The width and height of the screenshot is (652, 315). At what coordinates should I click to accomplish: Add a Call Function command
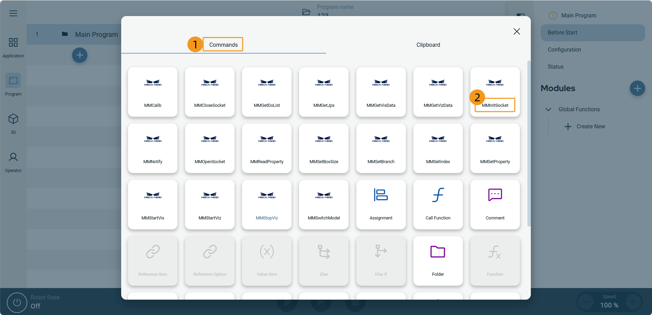coord(438,204)
